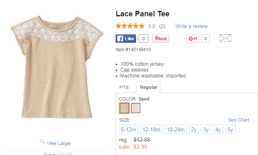Screen dimensions: 258x155
Task: Click the email envelope share icon
Action: point(225,38)
